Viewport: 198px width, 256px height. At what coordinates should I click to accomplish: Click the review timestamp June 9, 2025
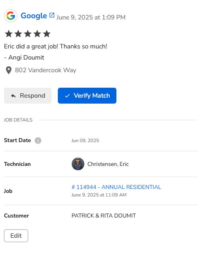(x=91, y=17)
